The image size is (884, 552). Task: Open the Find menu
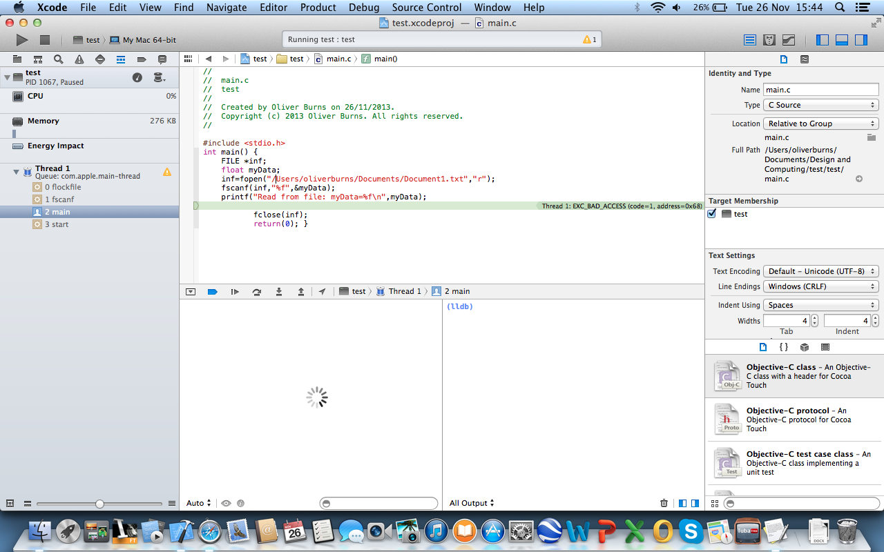(184, 8)
